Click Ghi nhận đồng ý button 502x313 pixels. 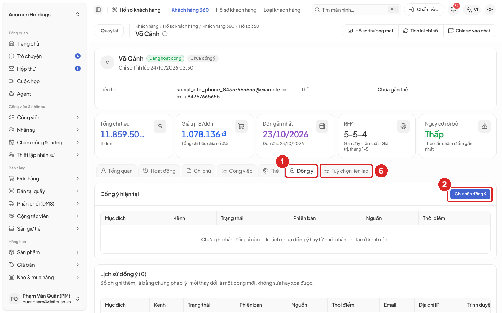(x=470, y=194)
